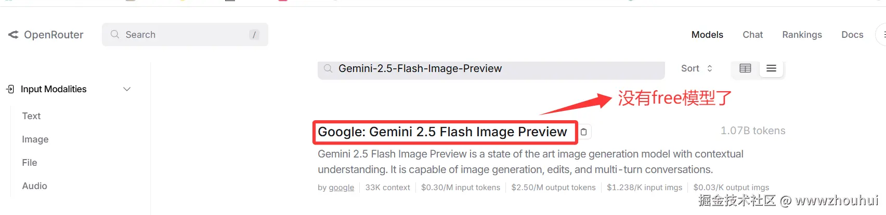Focus the top Search box
Image resolution: width=886 pixels, height=215 pixels.
pyautogui.click(x=185, y=35)
